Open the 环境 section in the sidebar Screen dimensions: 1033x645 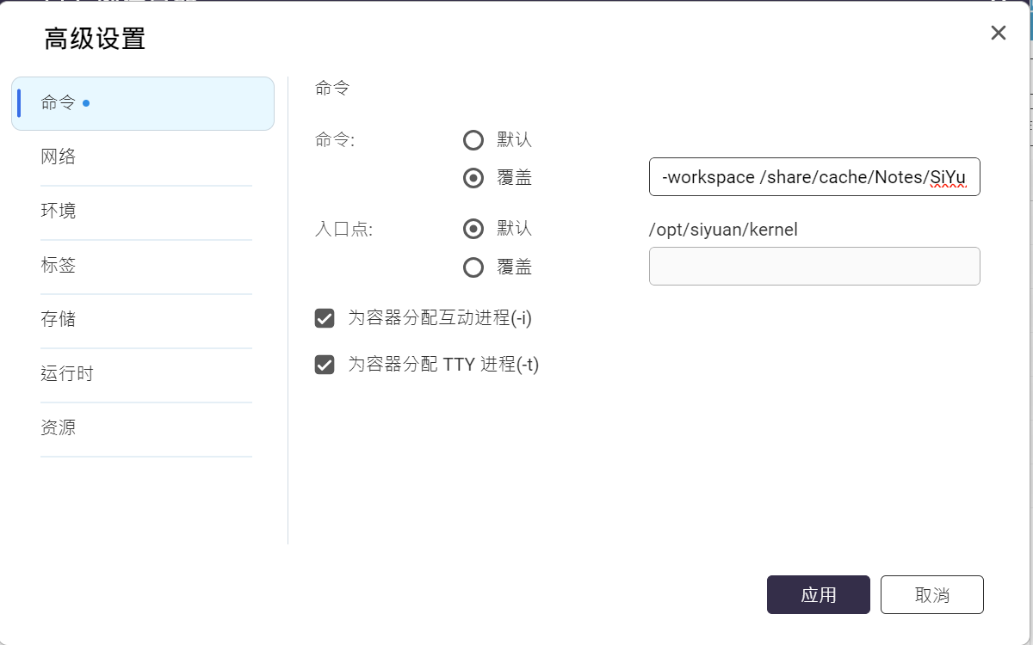click(x=59, y=211)
